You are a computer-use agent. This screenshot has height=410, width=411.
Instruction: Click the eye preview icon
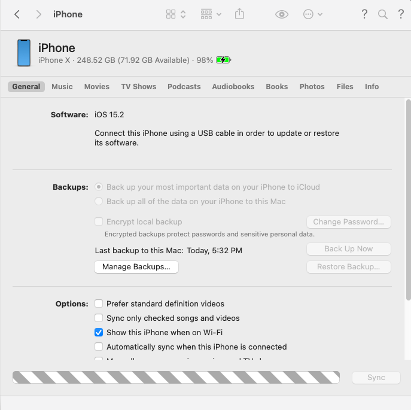tap(282, 14)
